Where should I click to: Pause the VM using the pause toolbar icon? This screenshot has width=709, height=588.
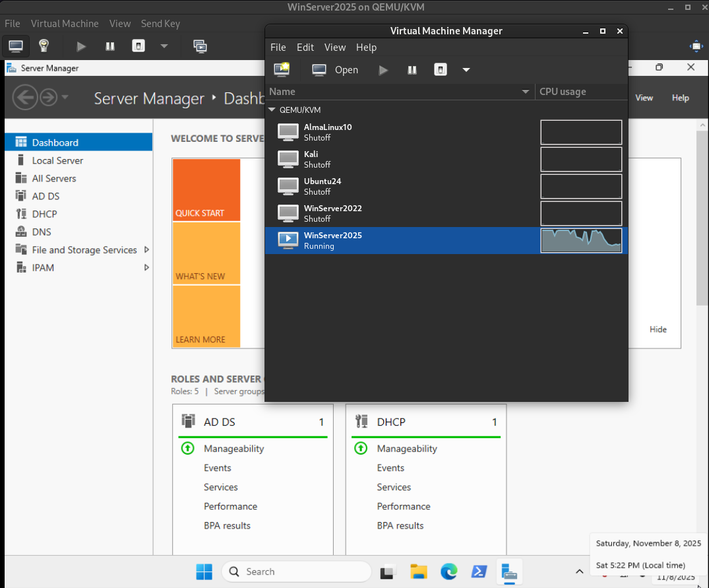[109, 46]
